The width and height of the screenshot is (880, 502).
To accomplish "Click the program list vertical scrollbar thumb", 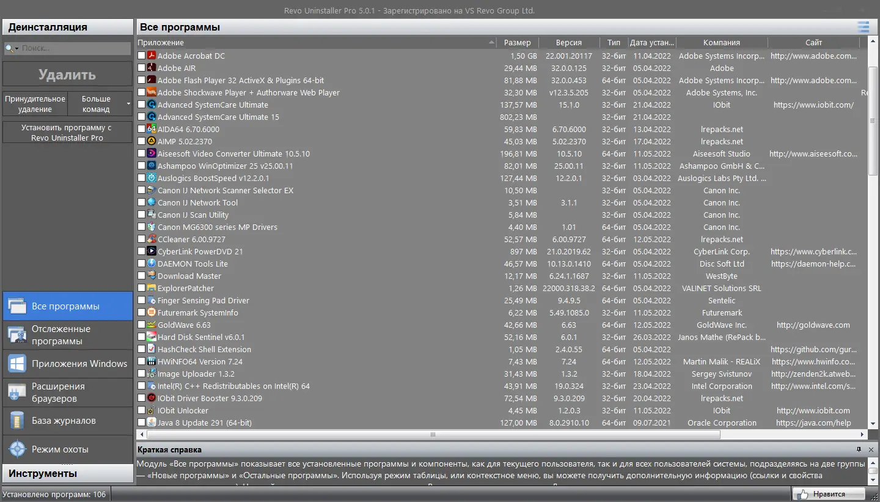I will (873, 121).
